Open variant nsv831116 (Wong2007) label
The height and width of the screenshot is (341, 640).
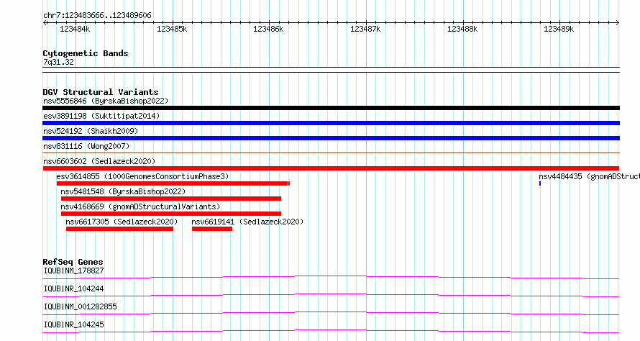tap(86, 146)
